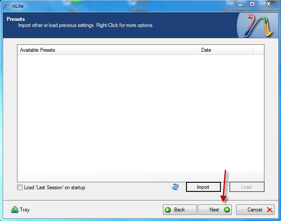This screenshot has height=221, width=281.
Task: Click the green Next arrow icon
Action: 227,210
